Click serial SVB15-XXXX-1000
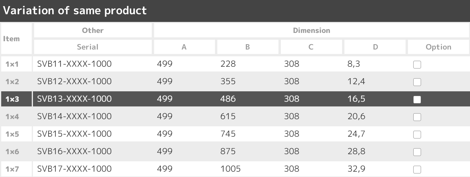The height and width of the screenshot is (177, 470). [74, 134]
